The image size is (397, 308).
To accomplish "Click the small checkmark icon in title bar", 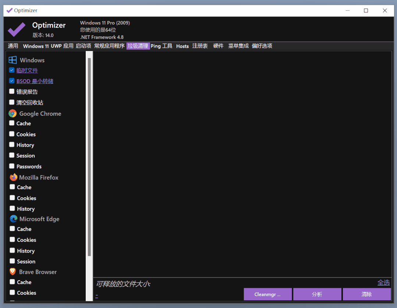I will coord(9,10).
